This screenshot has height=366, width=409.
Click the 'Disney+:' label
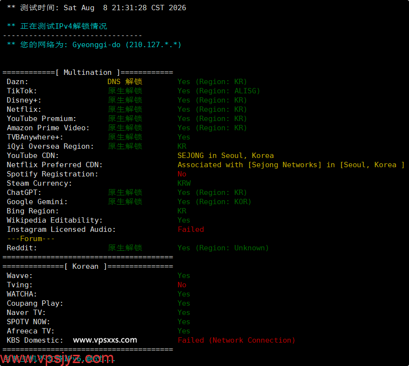[24, 100]
